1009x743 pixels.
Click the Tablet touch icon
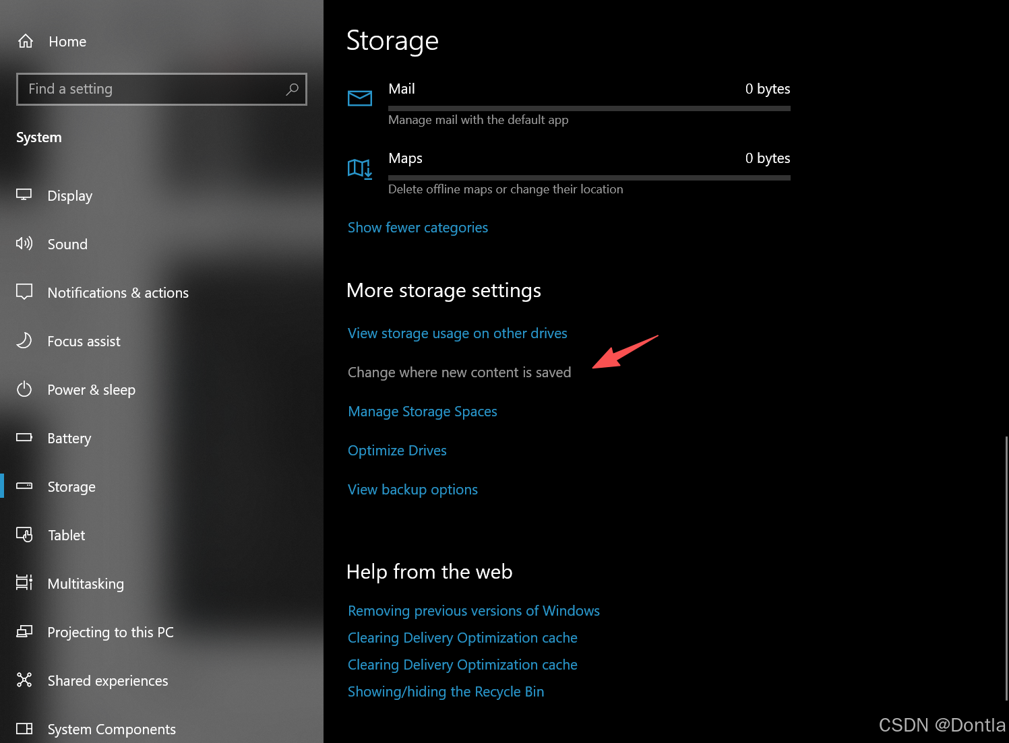click(x=24, y=534)
